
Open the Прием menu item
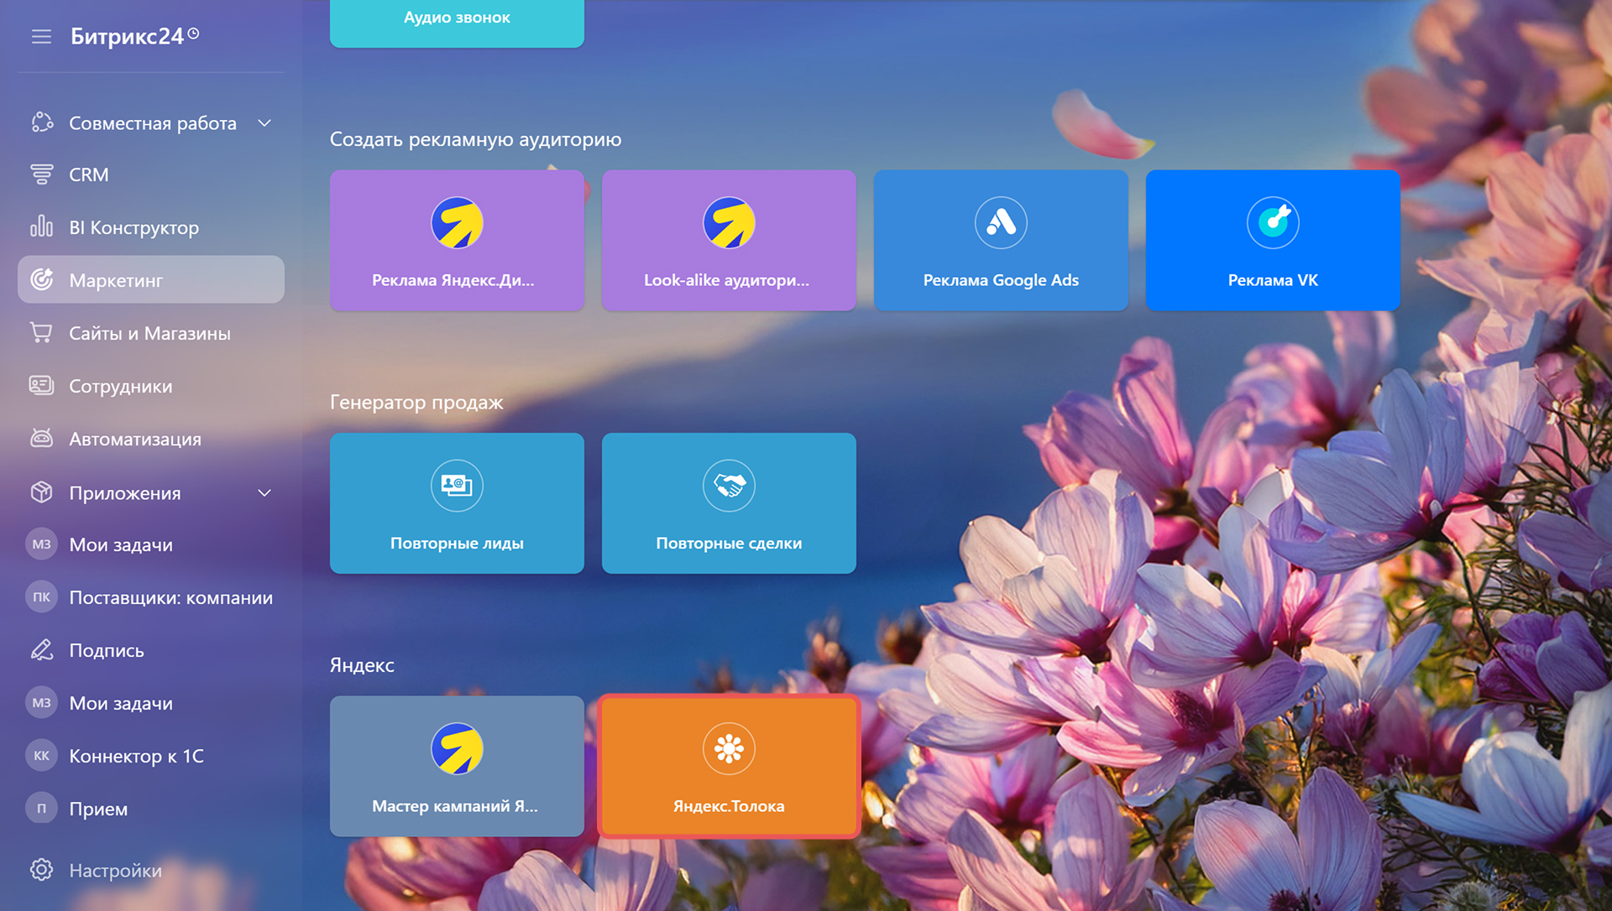pos(98,809)
